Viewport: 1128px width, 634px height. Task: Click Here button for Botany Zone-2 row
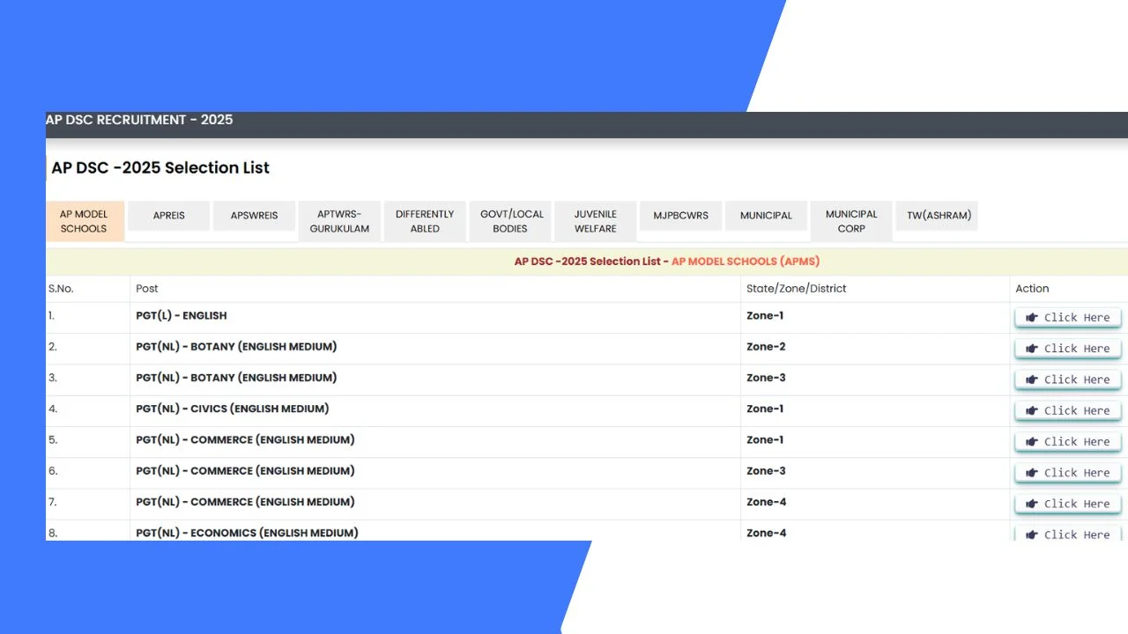pos(1067,349)
